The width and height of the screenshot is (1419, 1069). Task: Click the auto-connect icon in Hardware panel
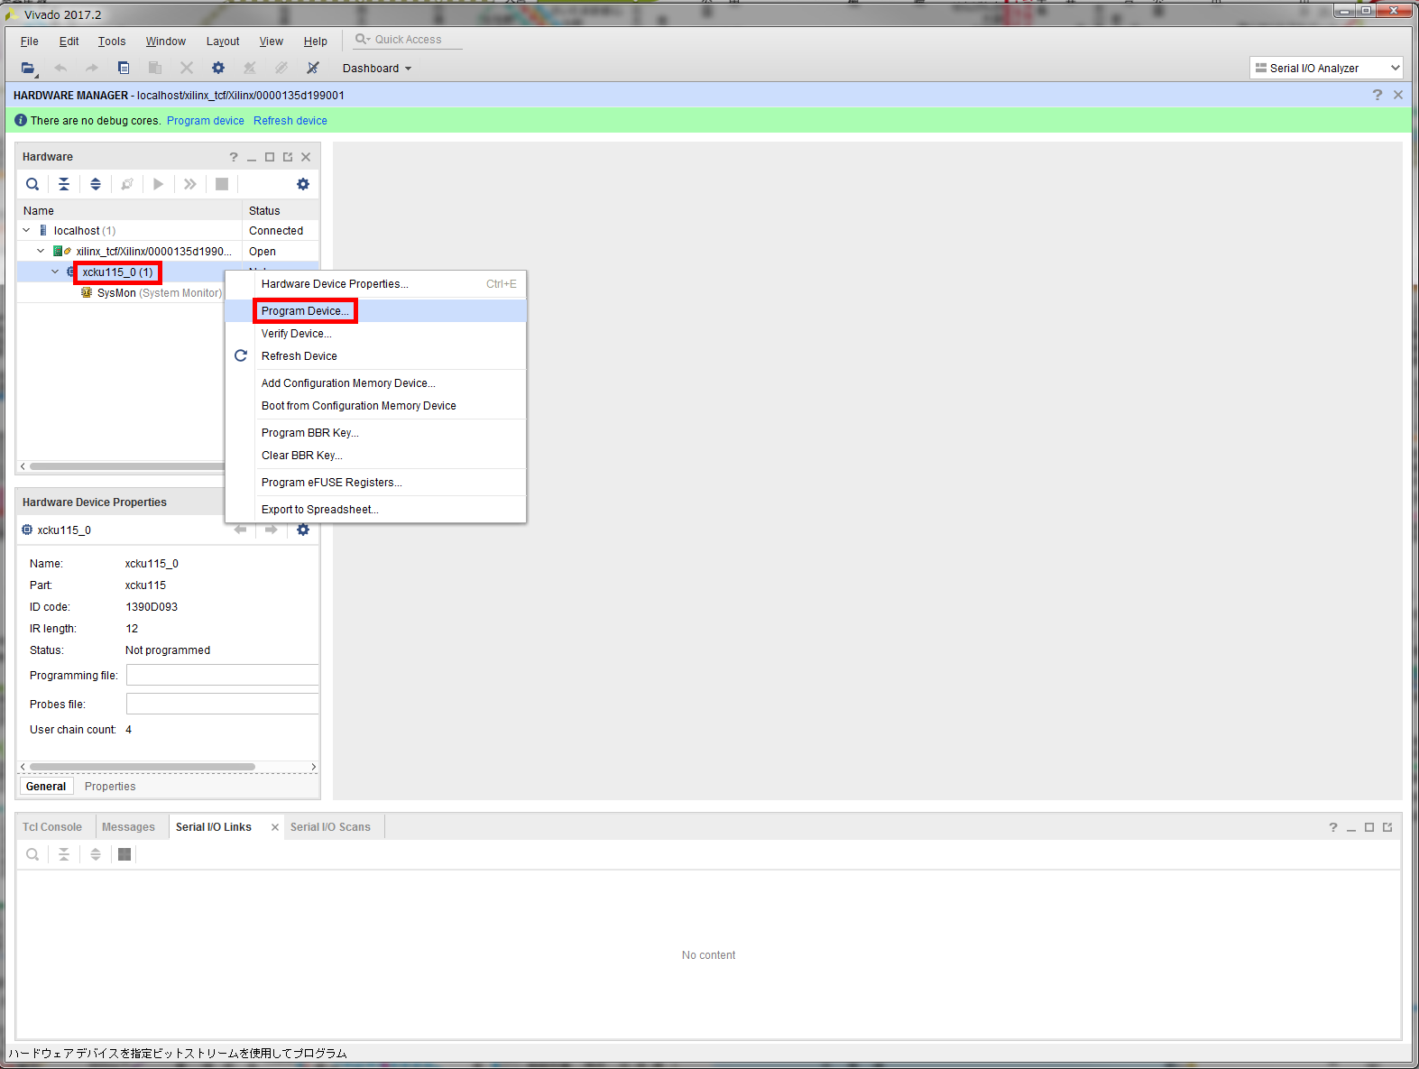point(127,184)
